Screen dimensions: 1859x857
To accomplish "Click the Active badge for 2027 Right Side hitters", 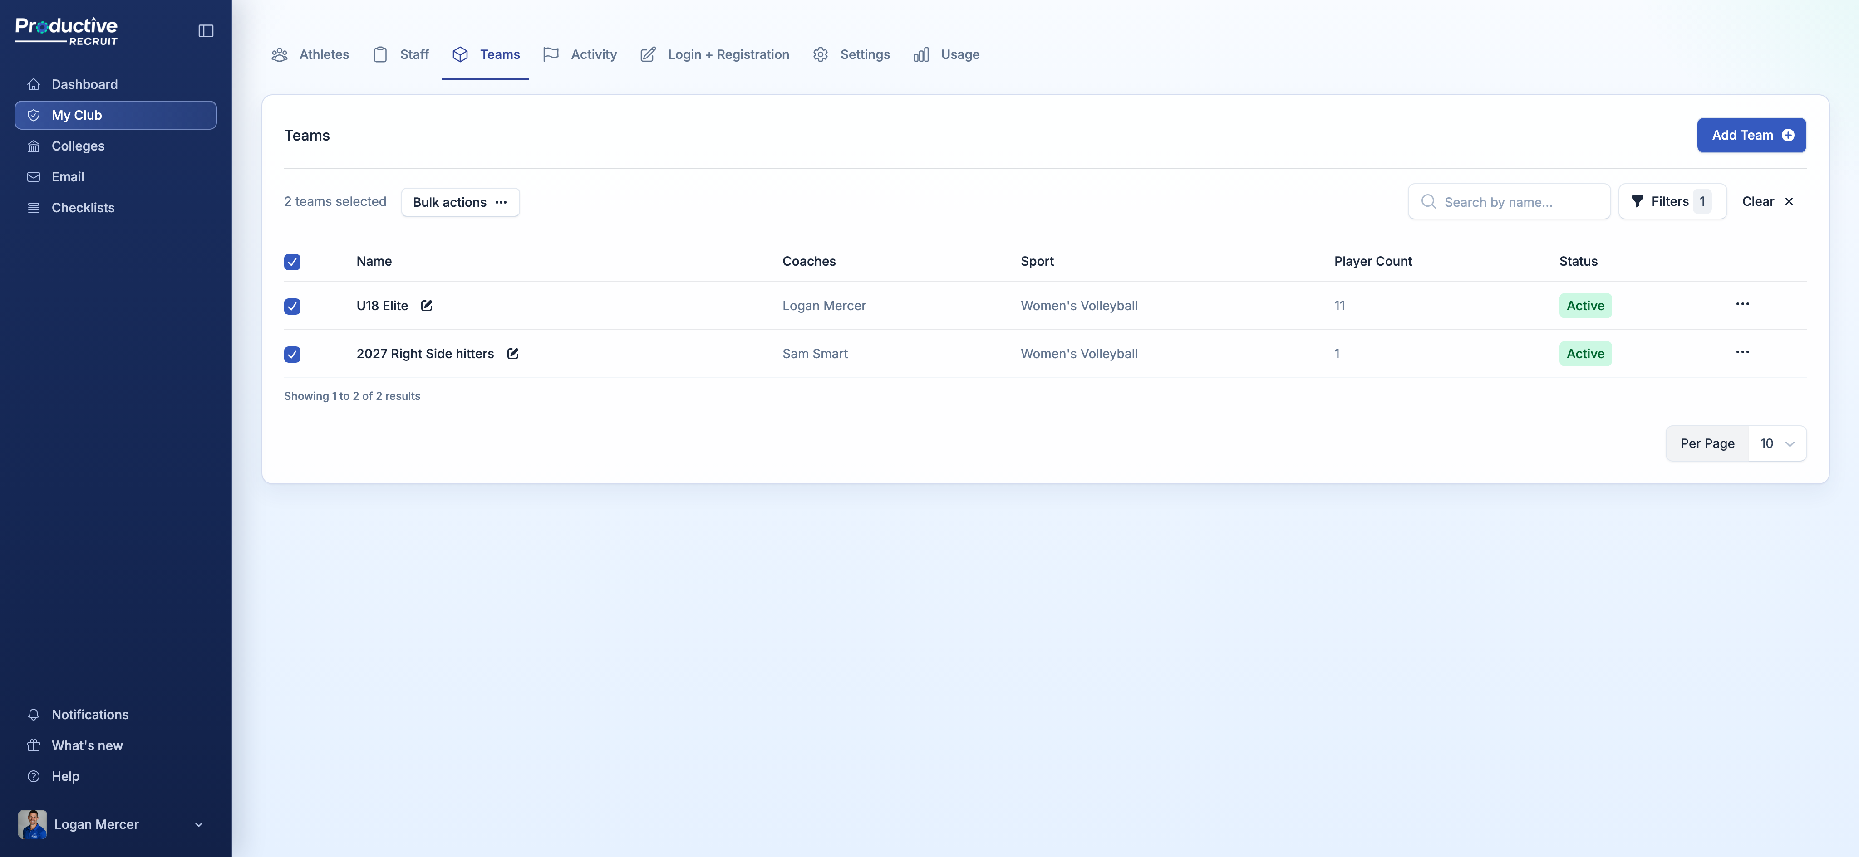I will pyautogui.click(x=1585, y=354).
